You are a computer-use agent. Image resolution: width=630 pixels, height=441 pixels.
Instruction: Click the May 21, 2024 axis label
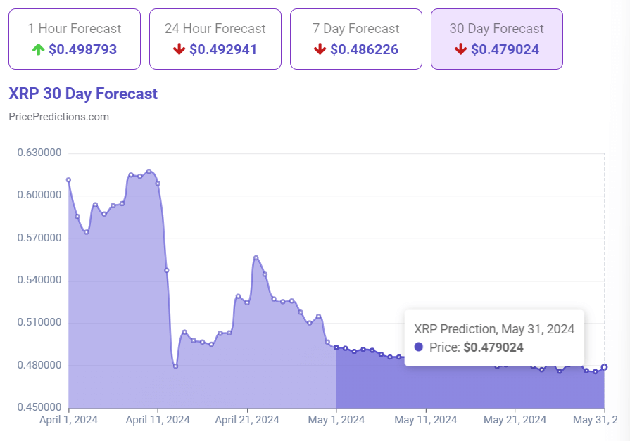coord(515,420)
